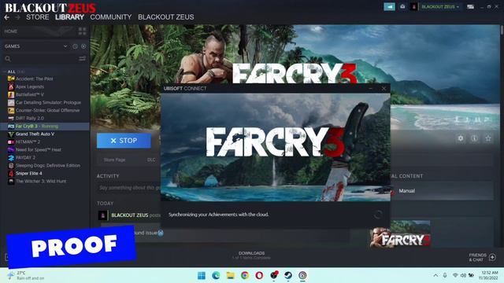Close the Ubisoft Connect window
The width and height of the screenshot is (504, 283).
coord(384,88)
